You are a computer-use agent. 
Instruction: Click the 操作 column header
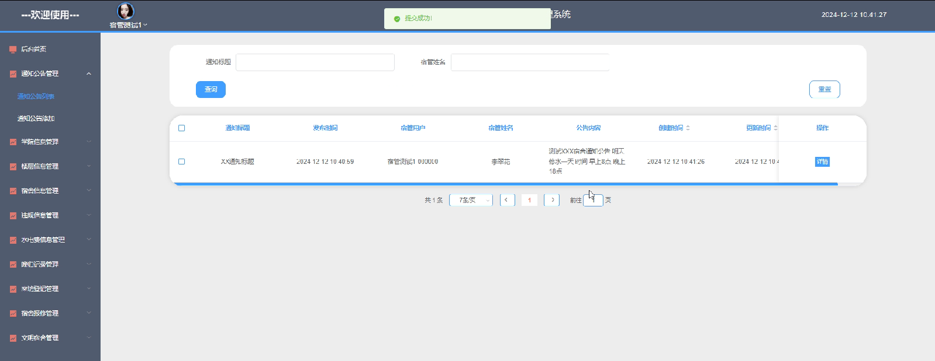822,128
